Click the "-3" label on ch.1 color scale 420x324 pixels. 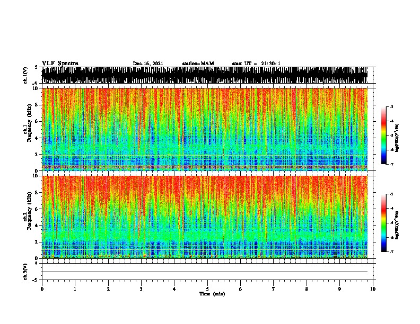(x=391, y=106)
